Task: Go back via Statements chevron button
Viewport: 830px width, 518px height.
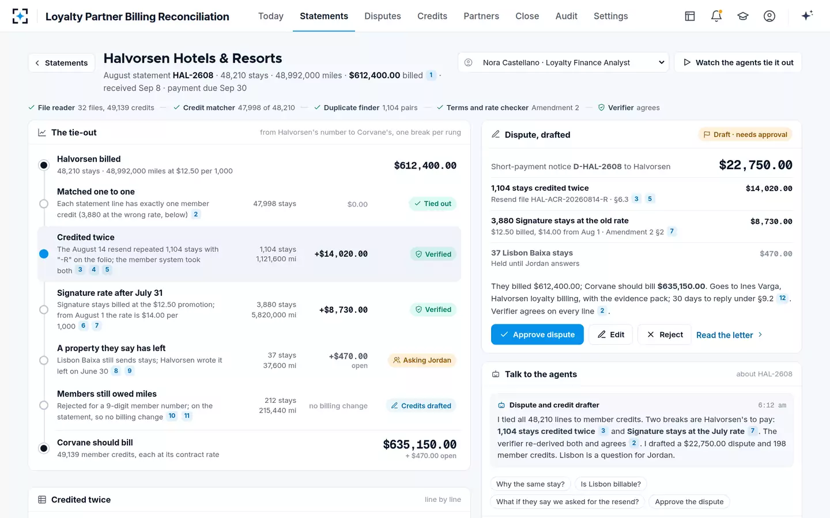Action: click(62, 63)
